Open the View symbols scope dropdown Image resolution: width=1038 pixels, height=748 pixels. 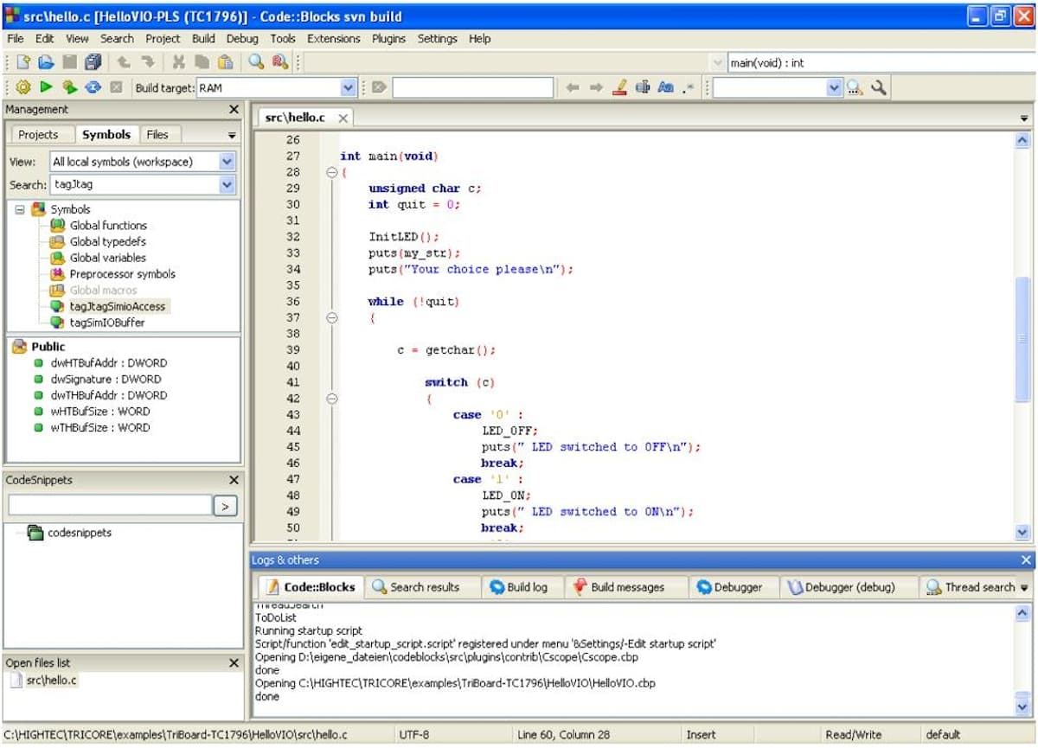pos(227,162)
